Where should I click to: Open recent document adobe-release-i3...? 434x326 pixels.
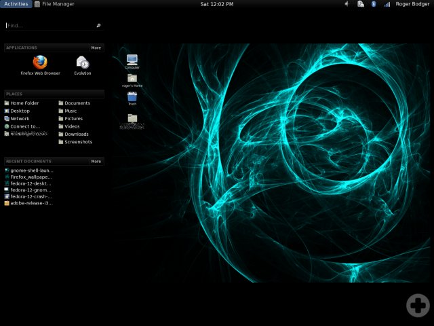pos(31,202)
